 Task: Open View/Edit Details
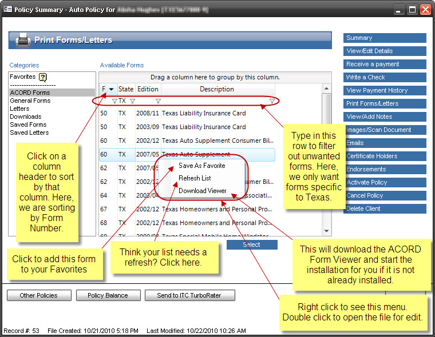click(385, 51)
